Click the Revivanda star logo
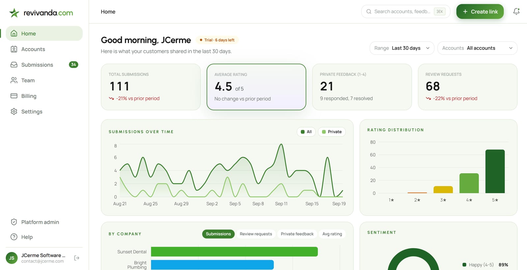This screenshot has width=527, height=270. point(14,13)
